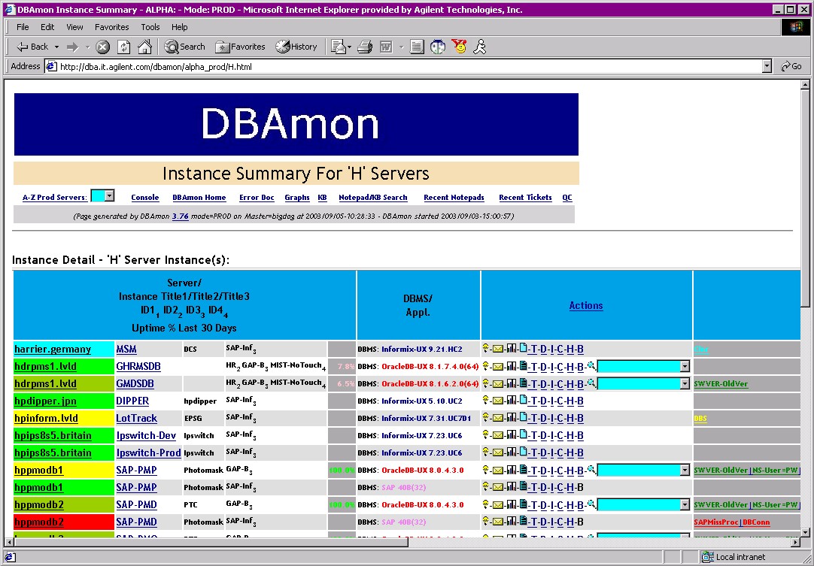Screen dimensions: 814x566
Task: Open the View menu
Action: (74, 27)
